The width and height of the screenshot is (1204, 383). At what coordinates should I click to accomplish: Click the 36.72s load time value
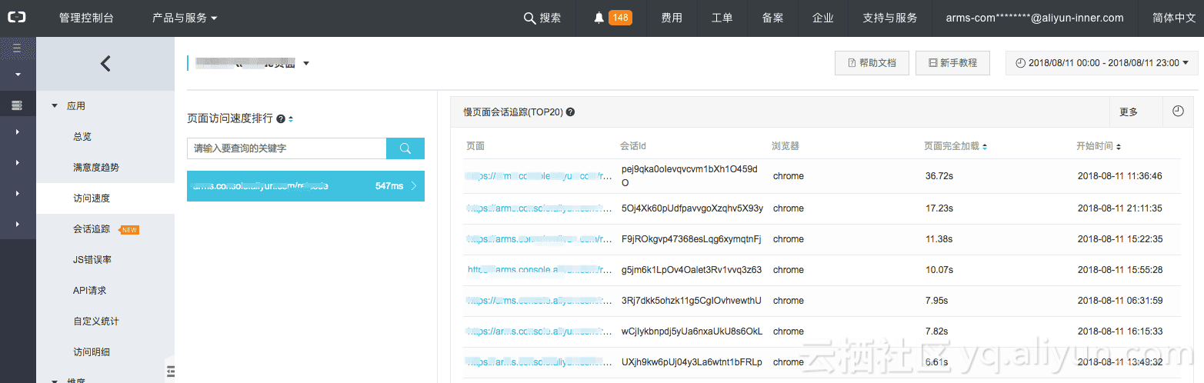[939, 176]
